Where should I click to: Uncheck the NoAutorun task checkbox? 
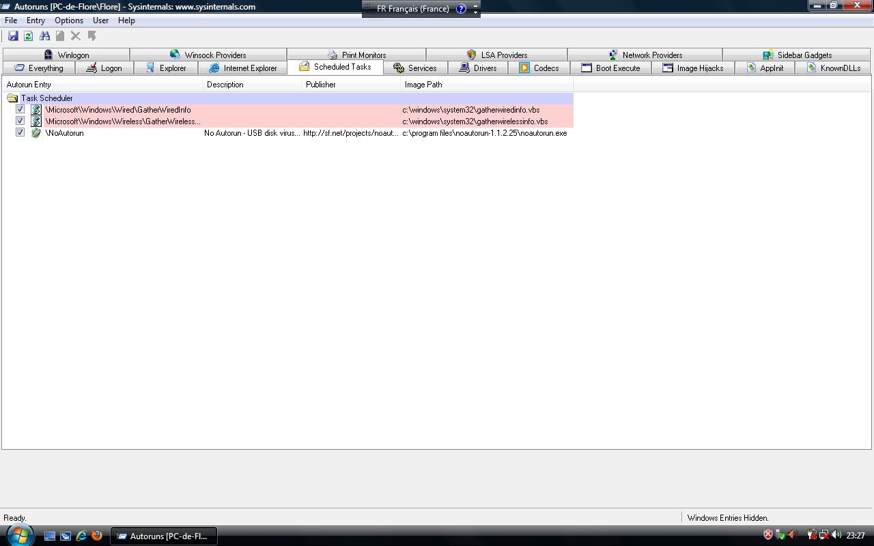[x=20, y=132]
